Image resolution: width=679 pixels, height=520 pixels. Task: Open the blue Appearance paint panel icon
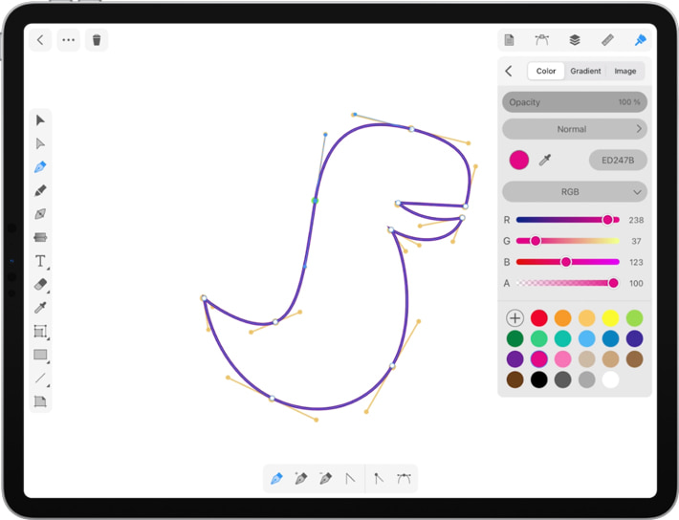click(641, 40)
